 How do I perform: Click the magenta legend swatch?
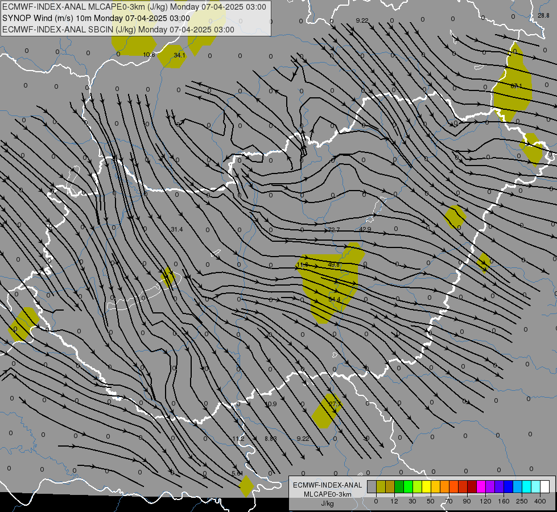click(x=481, y=486)
